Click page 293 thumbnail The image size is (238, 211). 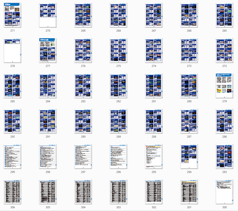(x=225, y=157)
